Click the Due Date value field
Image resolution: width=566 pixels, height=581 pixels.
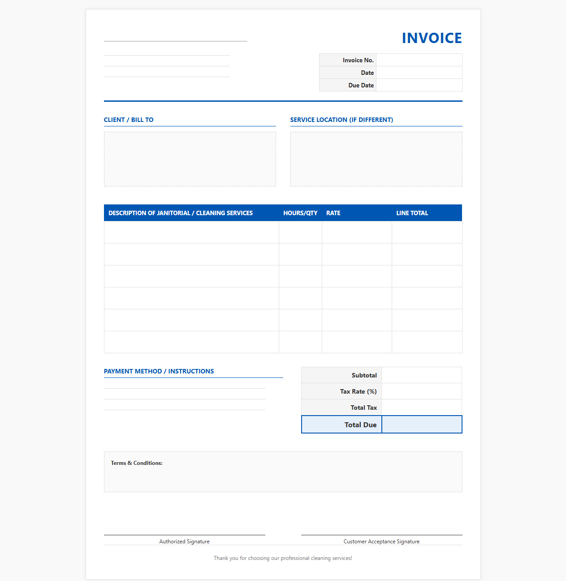pyautogui.click(x=419, y=85)
